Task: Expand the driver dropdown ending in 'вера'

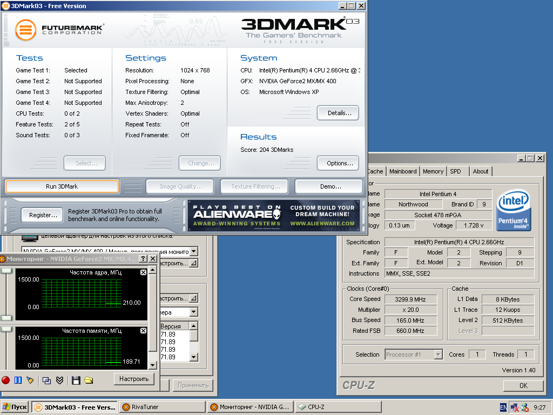Action: coord(194,312)
